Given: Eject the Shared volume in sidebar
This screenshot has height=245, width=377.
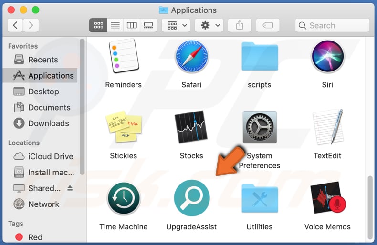Looking at the screenshot, I should (70, 188).
